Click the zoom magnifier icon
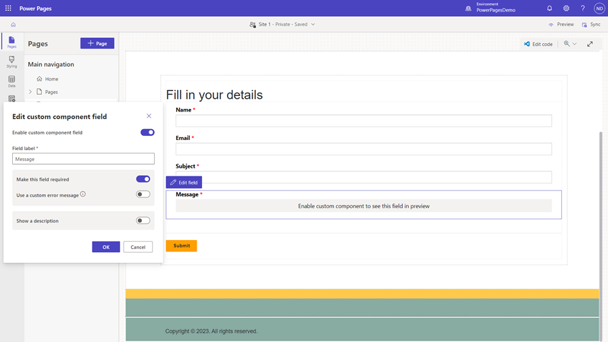 click(x=567, y=44)
